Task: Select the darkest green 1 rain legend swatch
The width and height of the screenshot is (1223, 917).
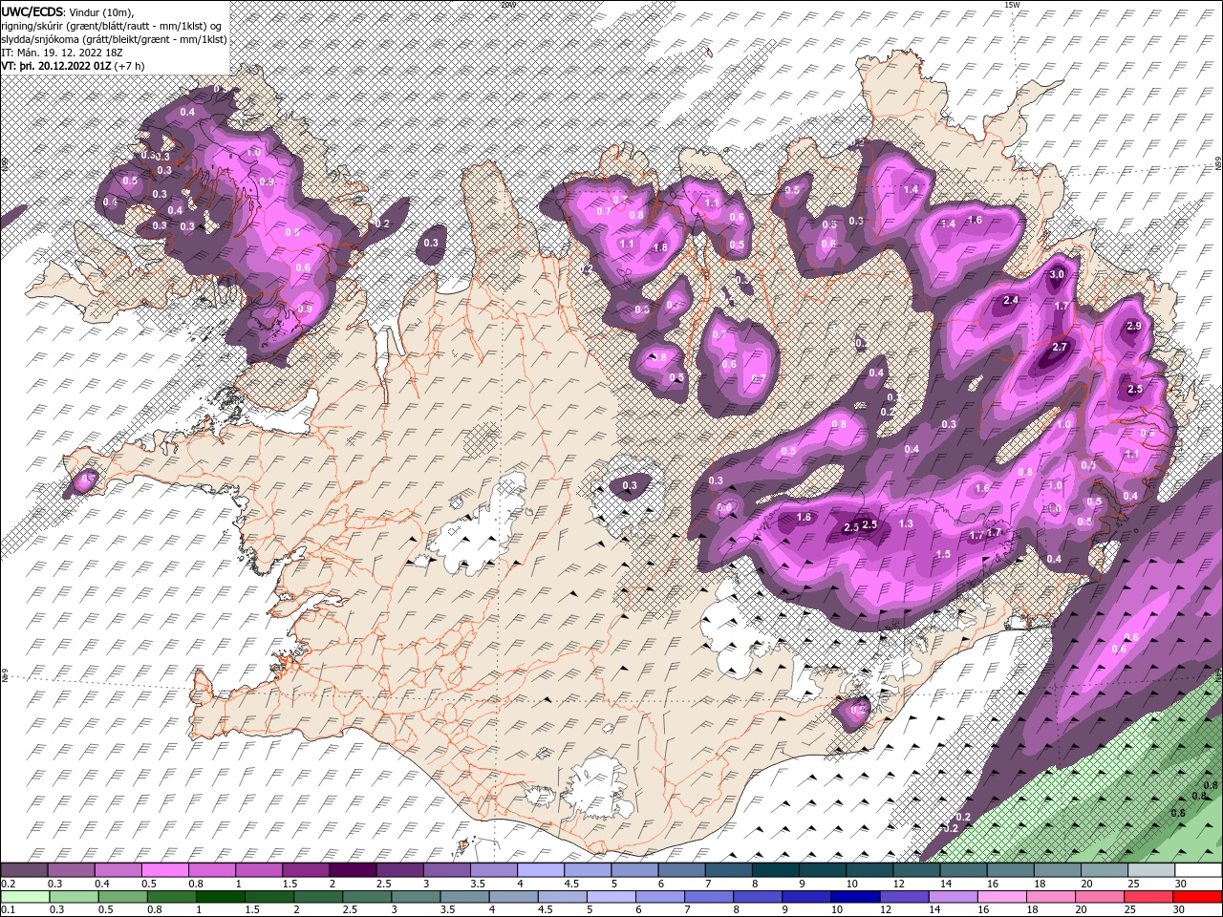Action: pyautogui.click(x=220, y=897)
